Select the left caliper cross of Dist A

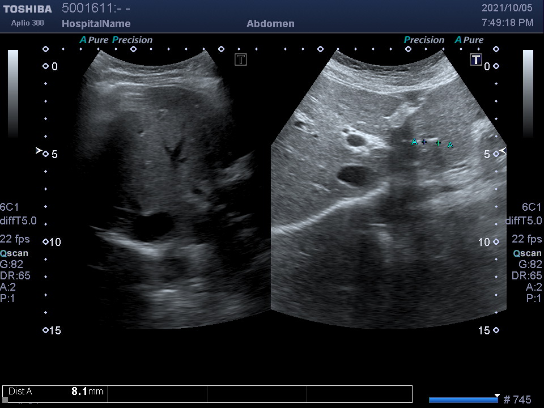[424, 142]
